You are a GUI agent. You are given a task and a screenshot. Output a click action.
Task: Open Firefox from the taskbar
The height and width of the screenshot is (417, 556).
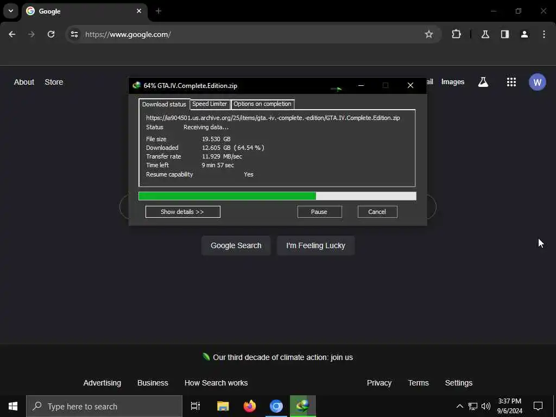[250, 406]
